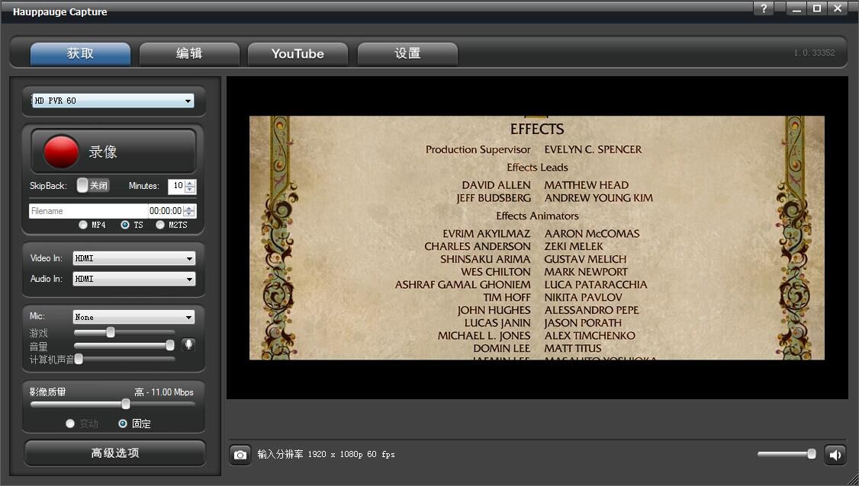The height and width of the screenshot is (486, 859).
Task: Select the TS format radio button
Action: point(125,225)
